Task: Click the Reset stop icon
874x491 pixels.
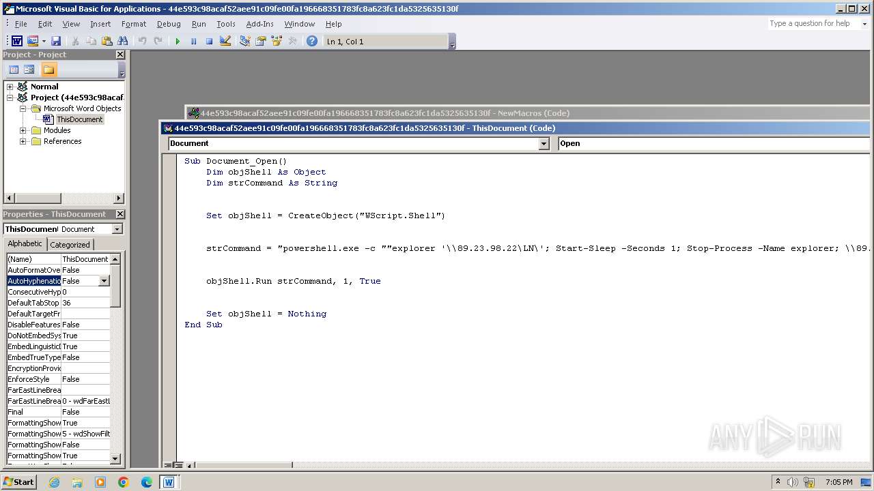Action: [x=209, y=42]
